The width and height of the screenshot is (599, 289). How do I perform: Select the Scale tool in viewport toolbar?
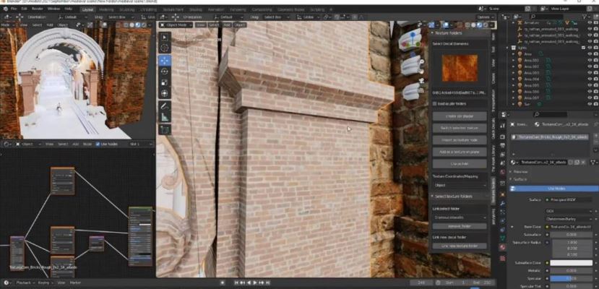(x=165, y=82)
